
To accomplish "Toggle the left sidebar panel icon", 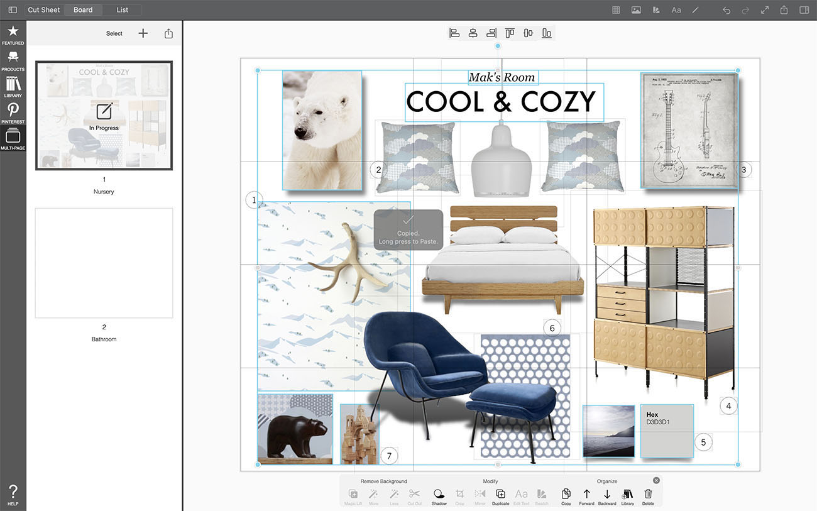I will click(13, 10).
